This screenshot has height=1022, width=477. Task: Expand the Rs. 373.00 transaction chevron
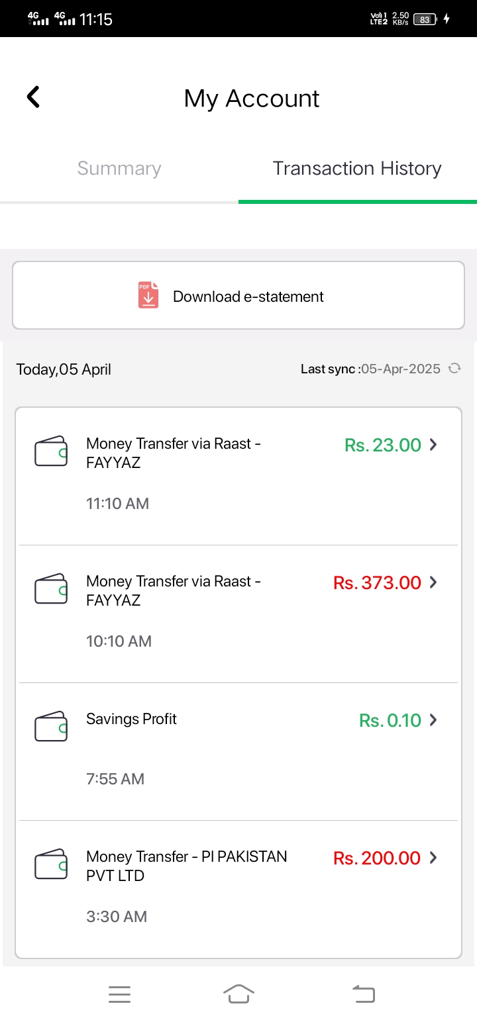433,582
